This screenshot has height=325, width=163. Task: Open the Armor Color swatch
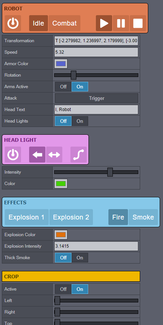[61, 64]
